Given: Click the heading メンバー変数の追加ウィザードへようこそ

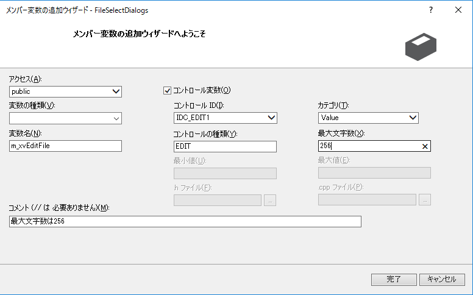Looking at the screenshot, I should (140, 34).
